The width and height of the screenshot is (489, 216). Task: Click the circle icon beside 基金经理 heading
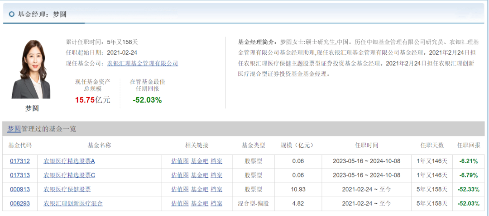pyautogui.click(x=12, y=14)
